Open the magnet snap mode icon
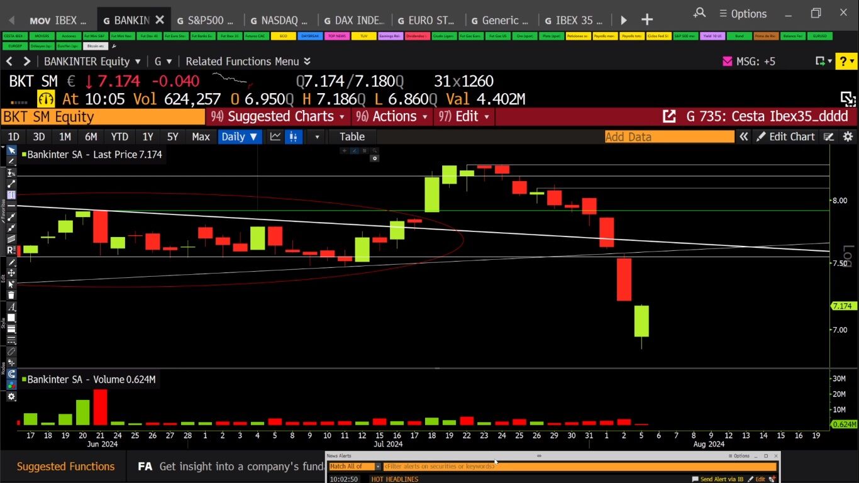 pyautogui.click(x=11, y=374)
